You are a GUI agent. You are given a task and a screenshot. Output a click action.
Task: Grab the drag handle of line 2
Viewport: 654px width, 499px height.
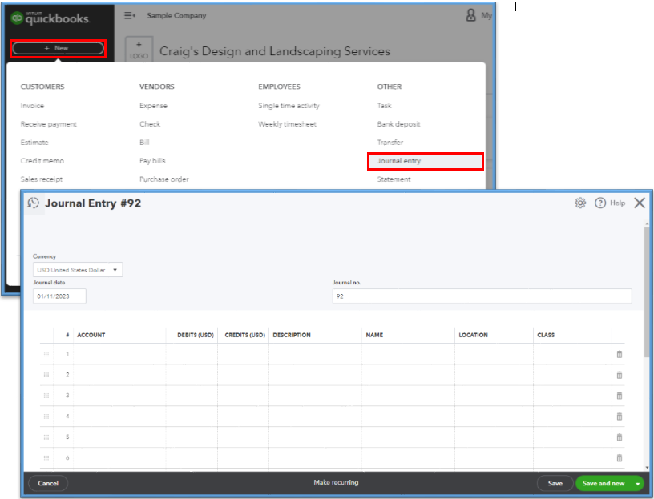click(46, 375)
